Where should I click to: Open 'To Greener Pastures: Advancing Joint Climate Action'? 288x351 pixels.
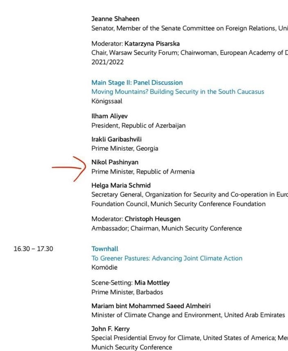pos(167,258)
